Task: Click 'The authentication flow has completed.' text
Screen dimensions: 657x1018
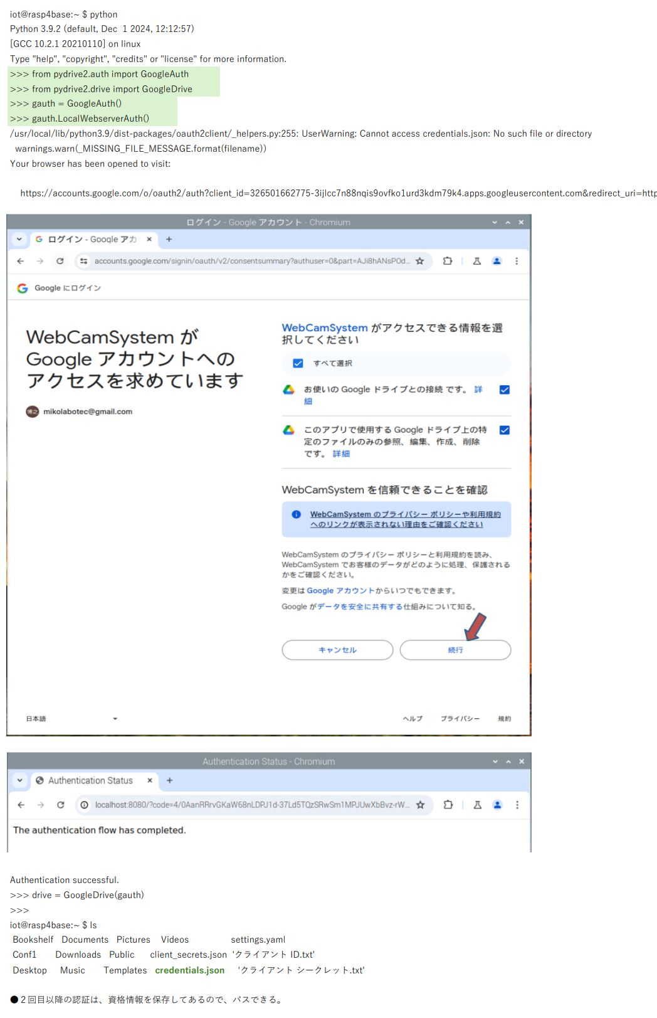Action: 99,830
